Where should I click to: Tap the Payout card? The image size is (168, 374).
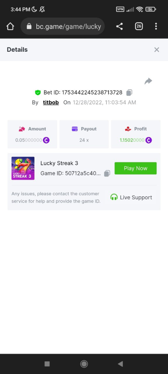click(84, 134)
